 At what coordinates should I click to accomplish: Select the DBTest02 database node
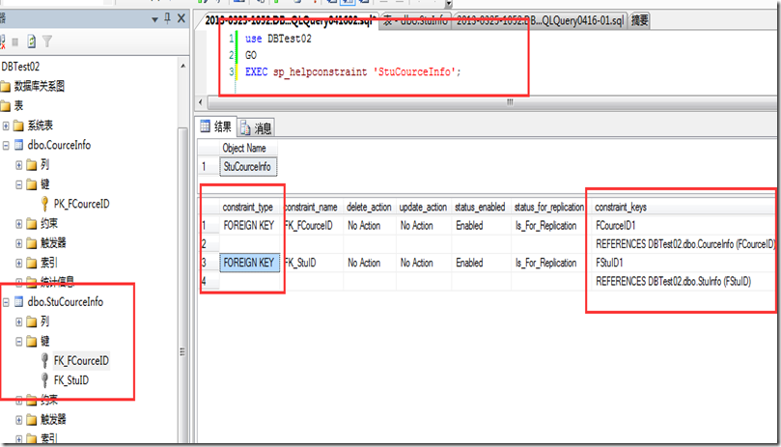20,67
